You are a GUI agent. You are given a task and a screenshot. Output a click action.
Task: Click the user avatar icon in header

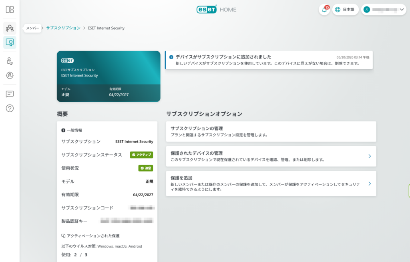click(x=367, y=10)
